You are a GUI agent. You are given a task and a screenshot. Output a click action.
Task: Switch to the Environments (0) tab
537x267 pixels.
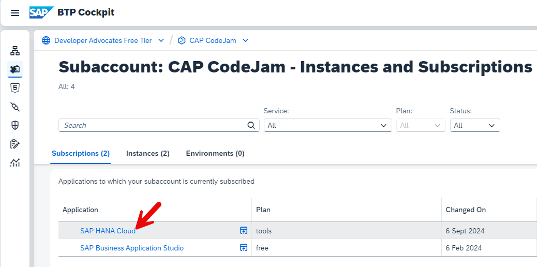pyautogui.click(x=215, y=153)
